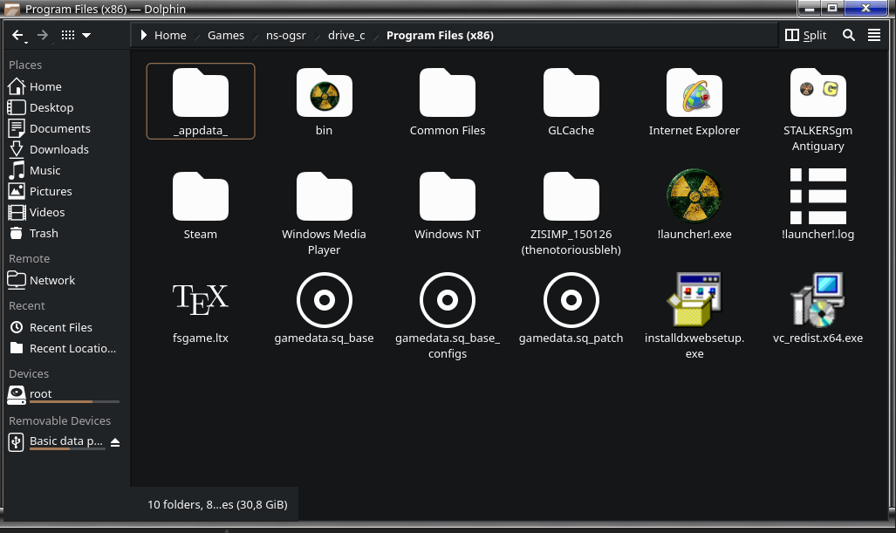This screenshot has width=896, height=533.
Task: Select the fsgame.ltx TeX file
Action: click(x=200, y=300)
